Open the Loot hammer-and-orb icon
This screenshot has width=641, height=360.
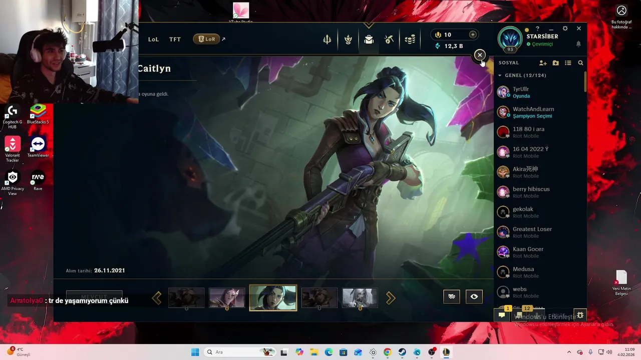389,39
